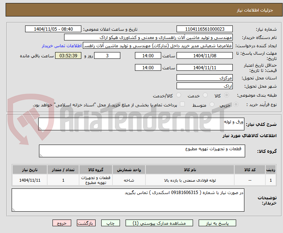Viewport: 283px width, 233px height.
Task: Click the جزئیات اطلاعات نیاز header title
Action: coord(255,10)
